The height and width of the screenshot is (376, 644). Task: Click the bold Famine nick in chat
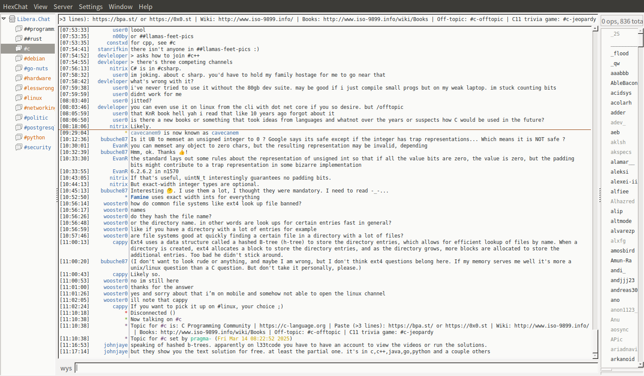pos(140,197)
